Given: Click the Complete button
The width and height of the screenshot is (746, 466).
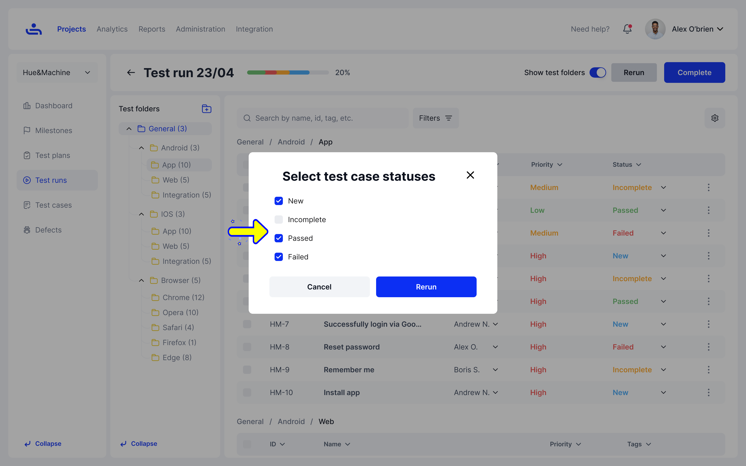Looking at the screenshot, I should point(694,72).
